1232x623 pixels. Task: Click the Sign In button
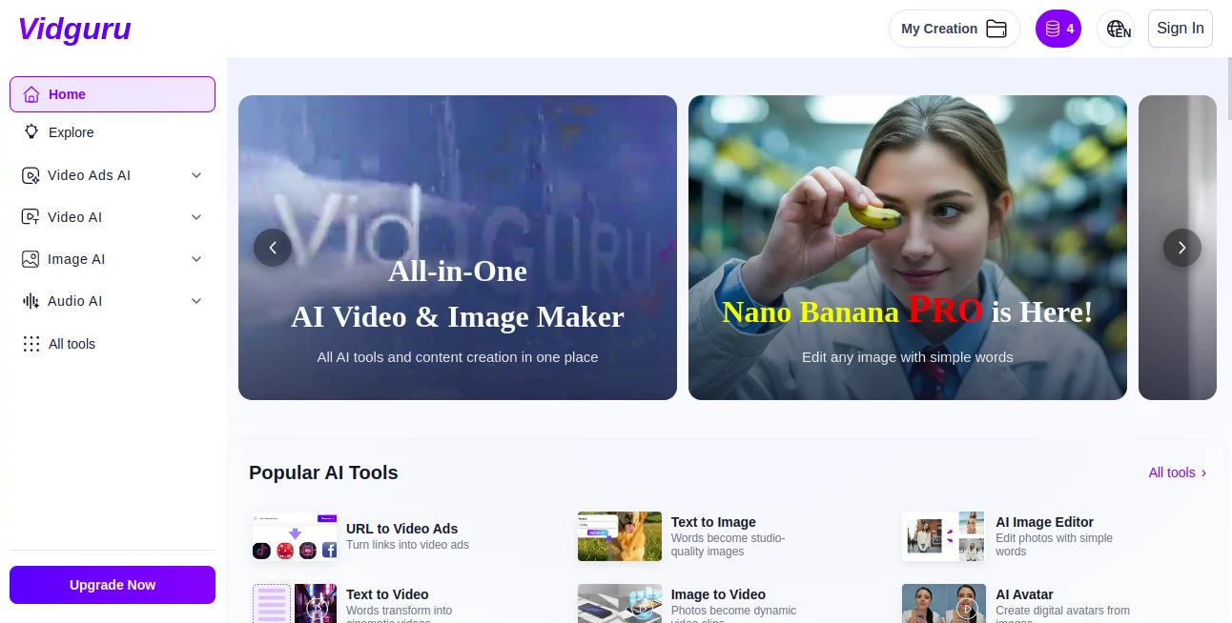[x=1180, y=29]
